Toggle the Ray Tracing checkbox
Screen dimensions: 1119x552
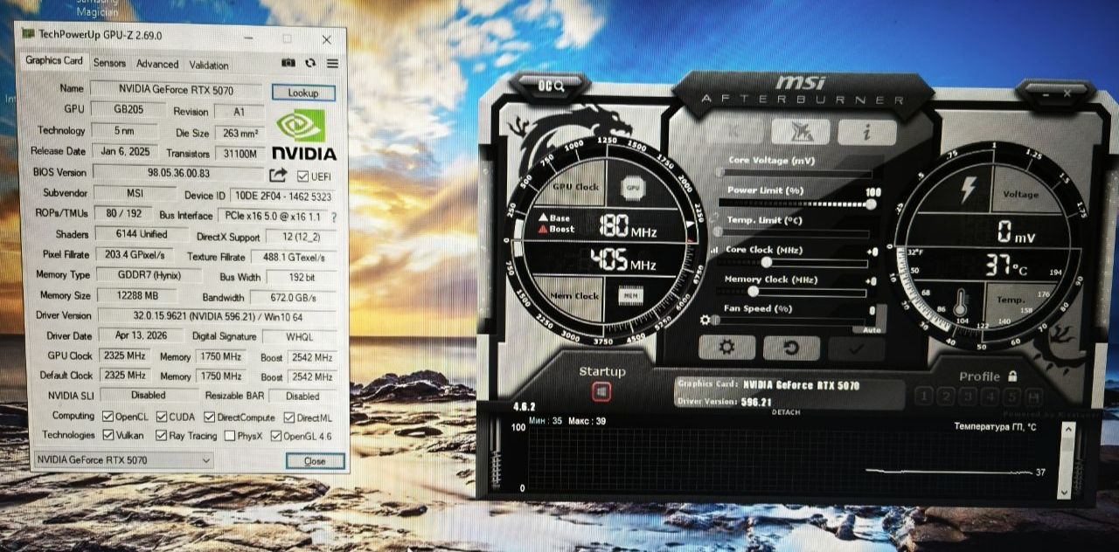162,436
